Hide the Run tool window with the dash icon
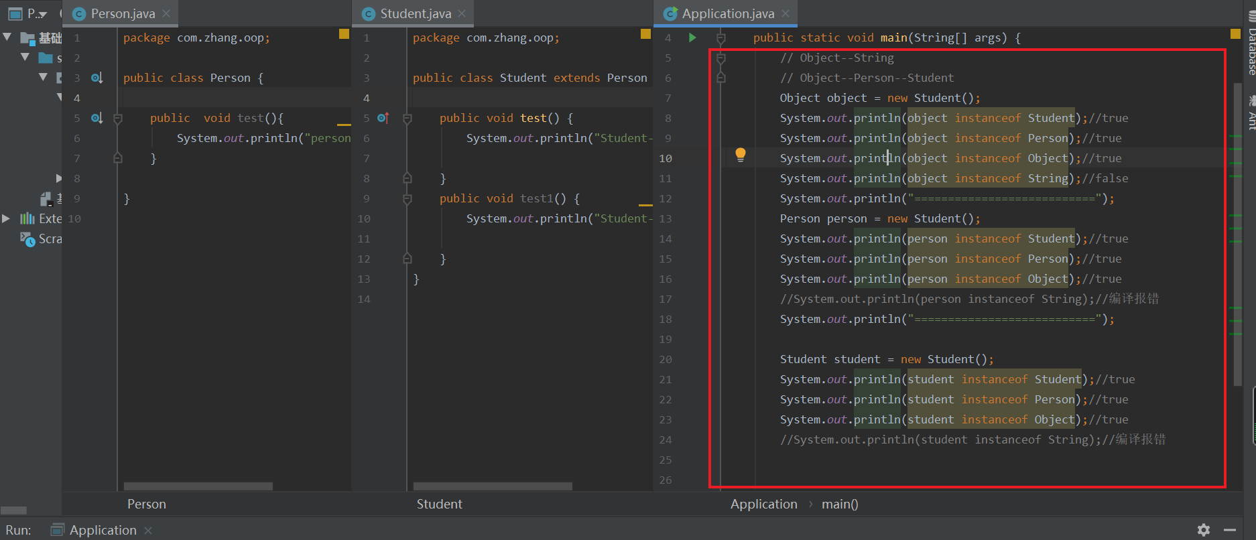 [1230, 530]
